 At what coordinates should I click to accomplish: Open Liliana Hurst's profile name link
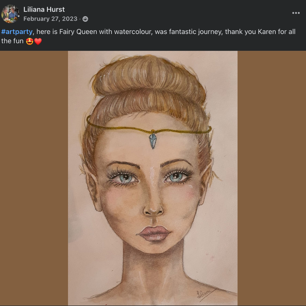(x=44, y=9)
